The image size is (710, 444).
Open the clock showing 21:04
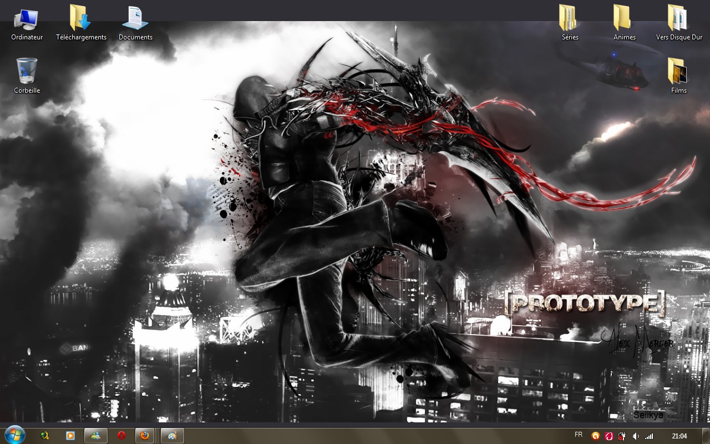(x=679, y=436)
